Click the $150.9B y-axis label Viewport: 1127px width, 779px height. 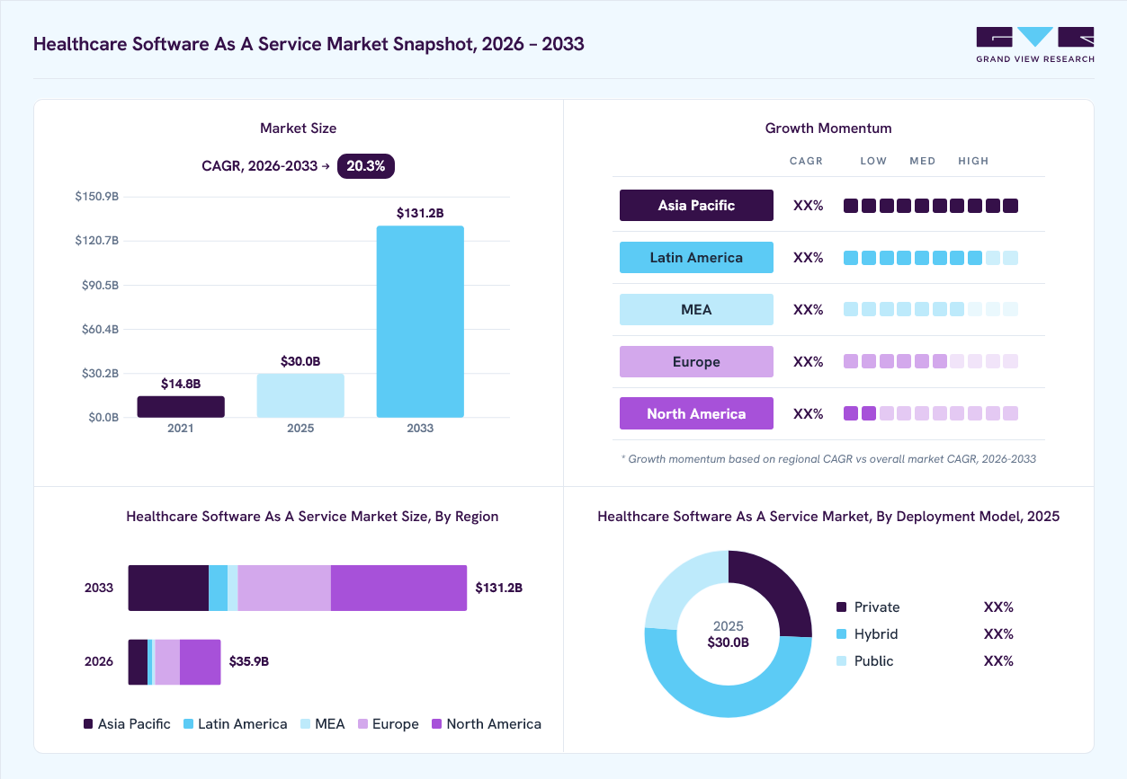point(97,196)
